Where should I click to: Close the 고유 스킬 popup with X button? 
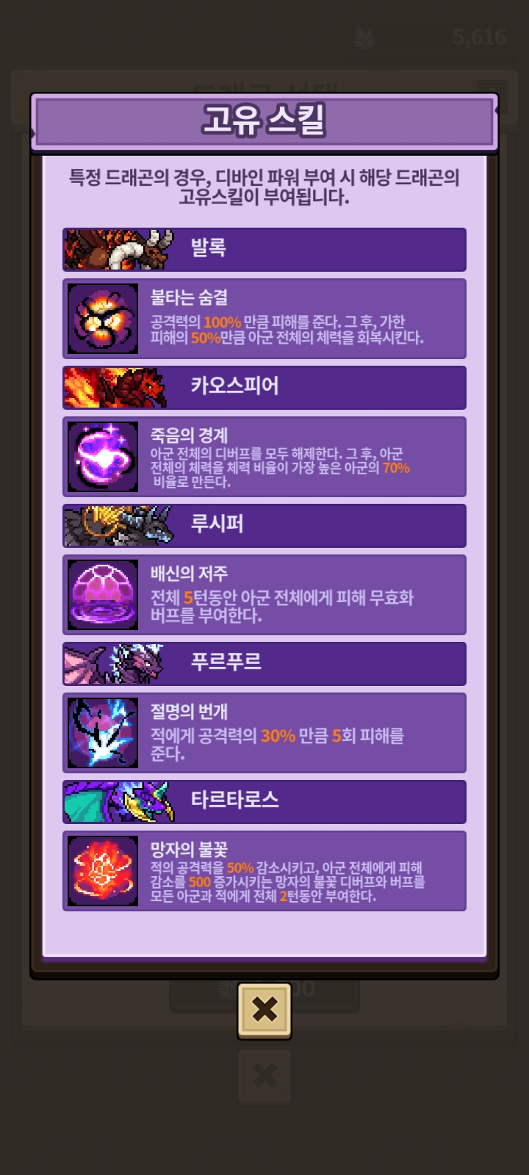264,1010
